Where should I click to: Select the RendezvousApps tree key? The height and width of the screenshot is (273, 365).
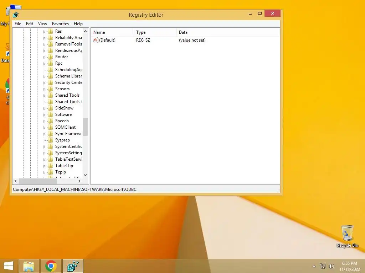tap(69, 50)
